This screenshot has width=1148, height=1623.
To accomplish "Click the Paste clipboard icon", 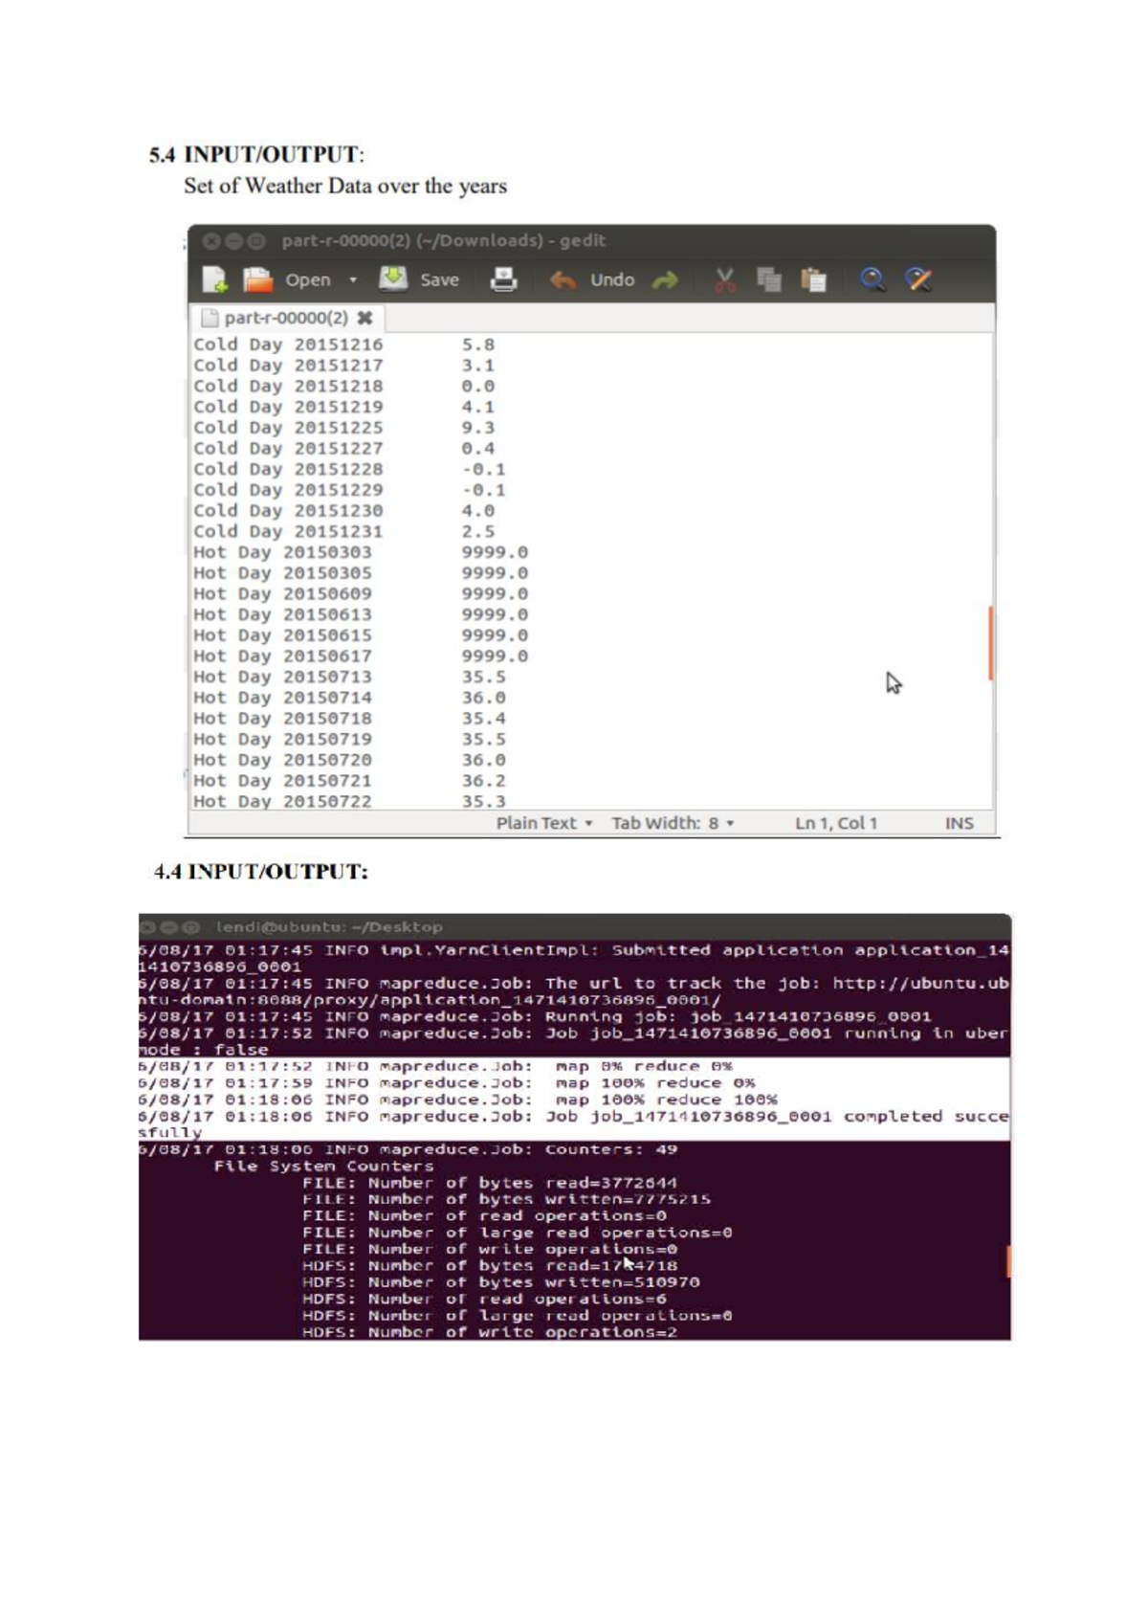I will (813, 279).
